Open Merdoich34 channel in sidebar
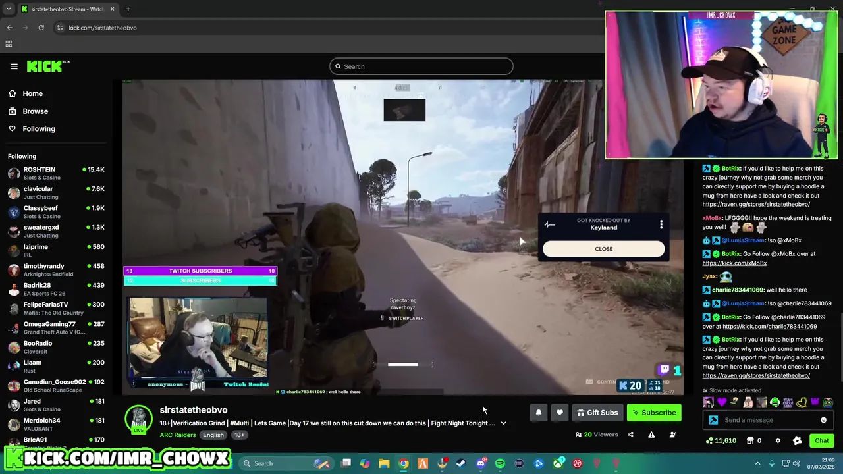 pos(56,424)
